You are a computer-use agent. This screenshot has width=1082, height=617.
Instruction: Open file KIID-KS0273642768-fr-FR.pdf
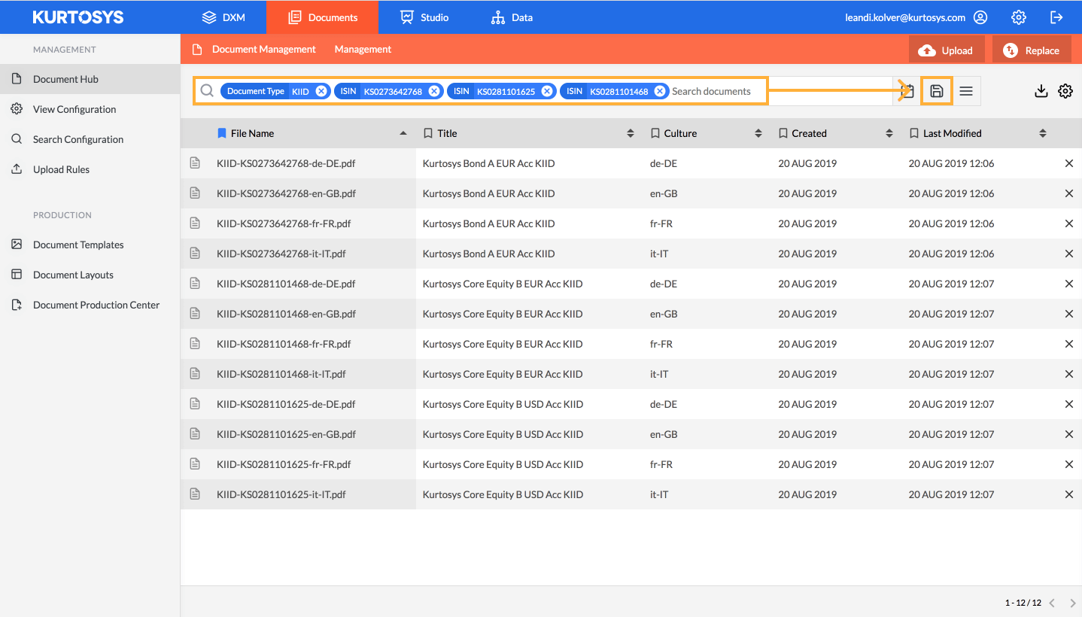[x=284, y=223]
